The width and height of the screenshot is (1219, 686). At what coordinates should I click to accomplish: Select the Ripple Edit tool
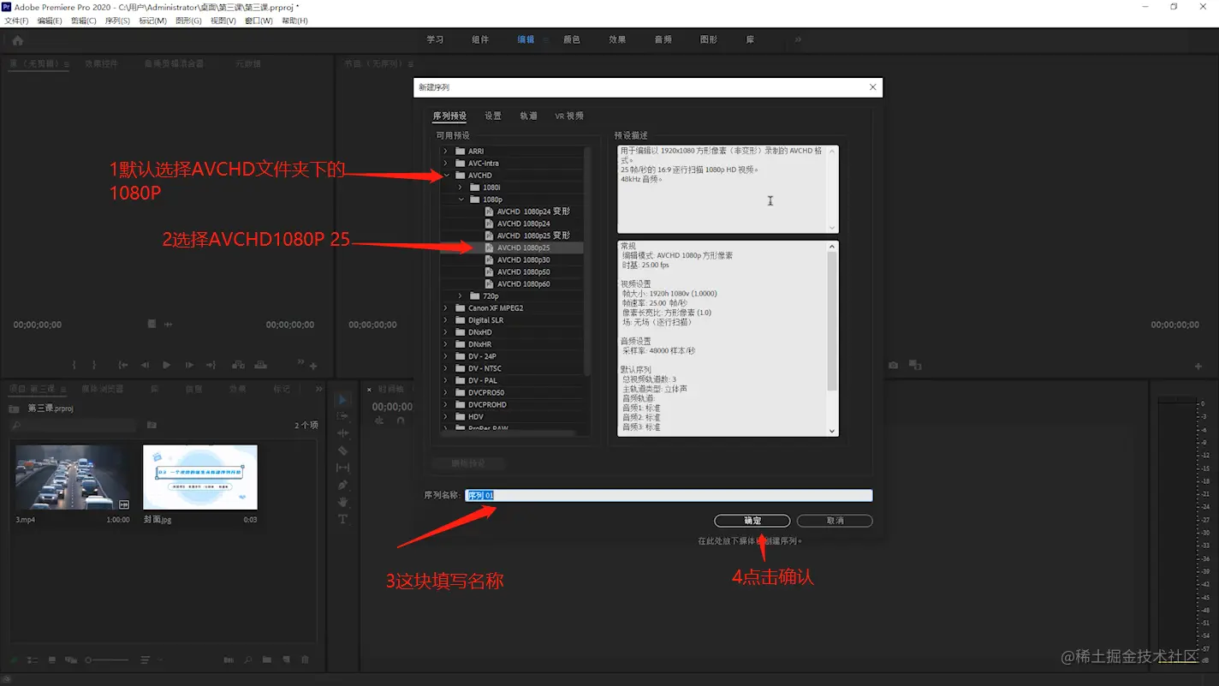point(342,433)
